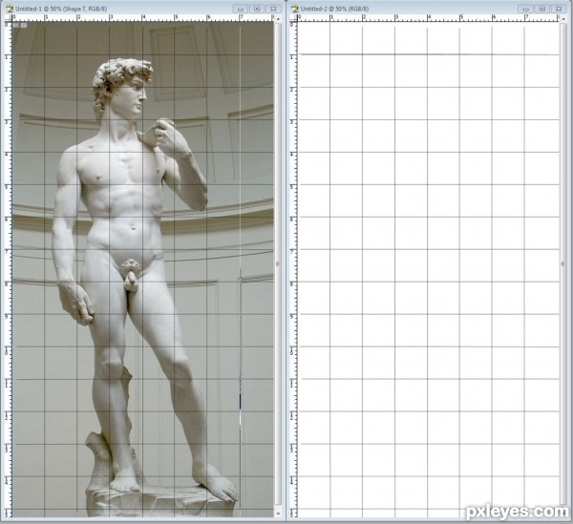Viewport: 573px width, 524px height.
Task: Click the scroll-down arrow in Untitled-1 window
Action: (278, 514)
